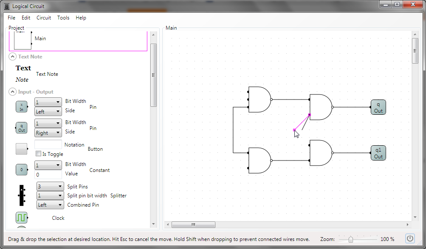This screenshot has height=249, width=426.
Task: Open the Circuit menu
Action: [x=43, y=18]
